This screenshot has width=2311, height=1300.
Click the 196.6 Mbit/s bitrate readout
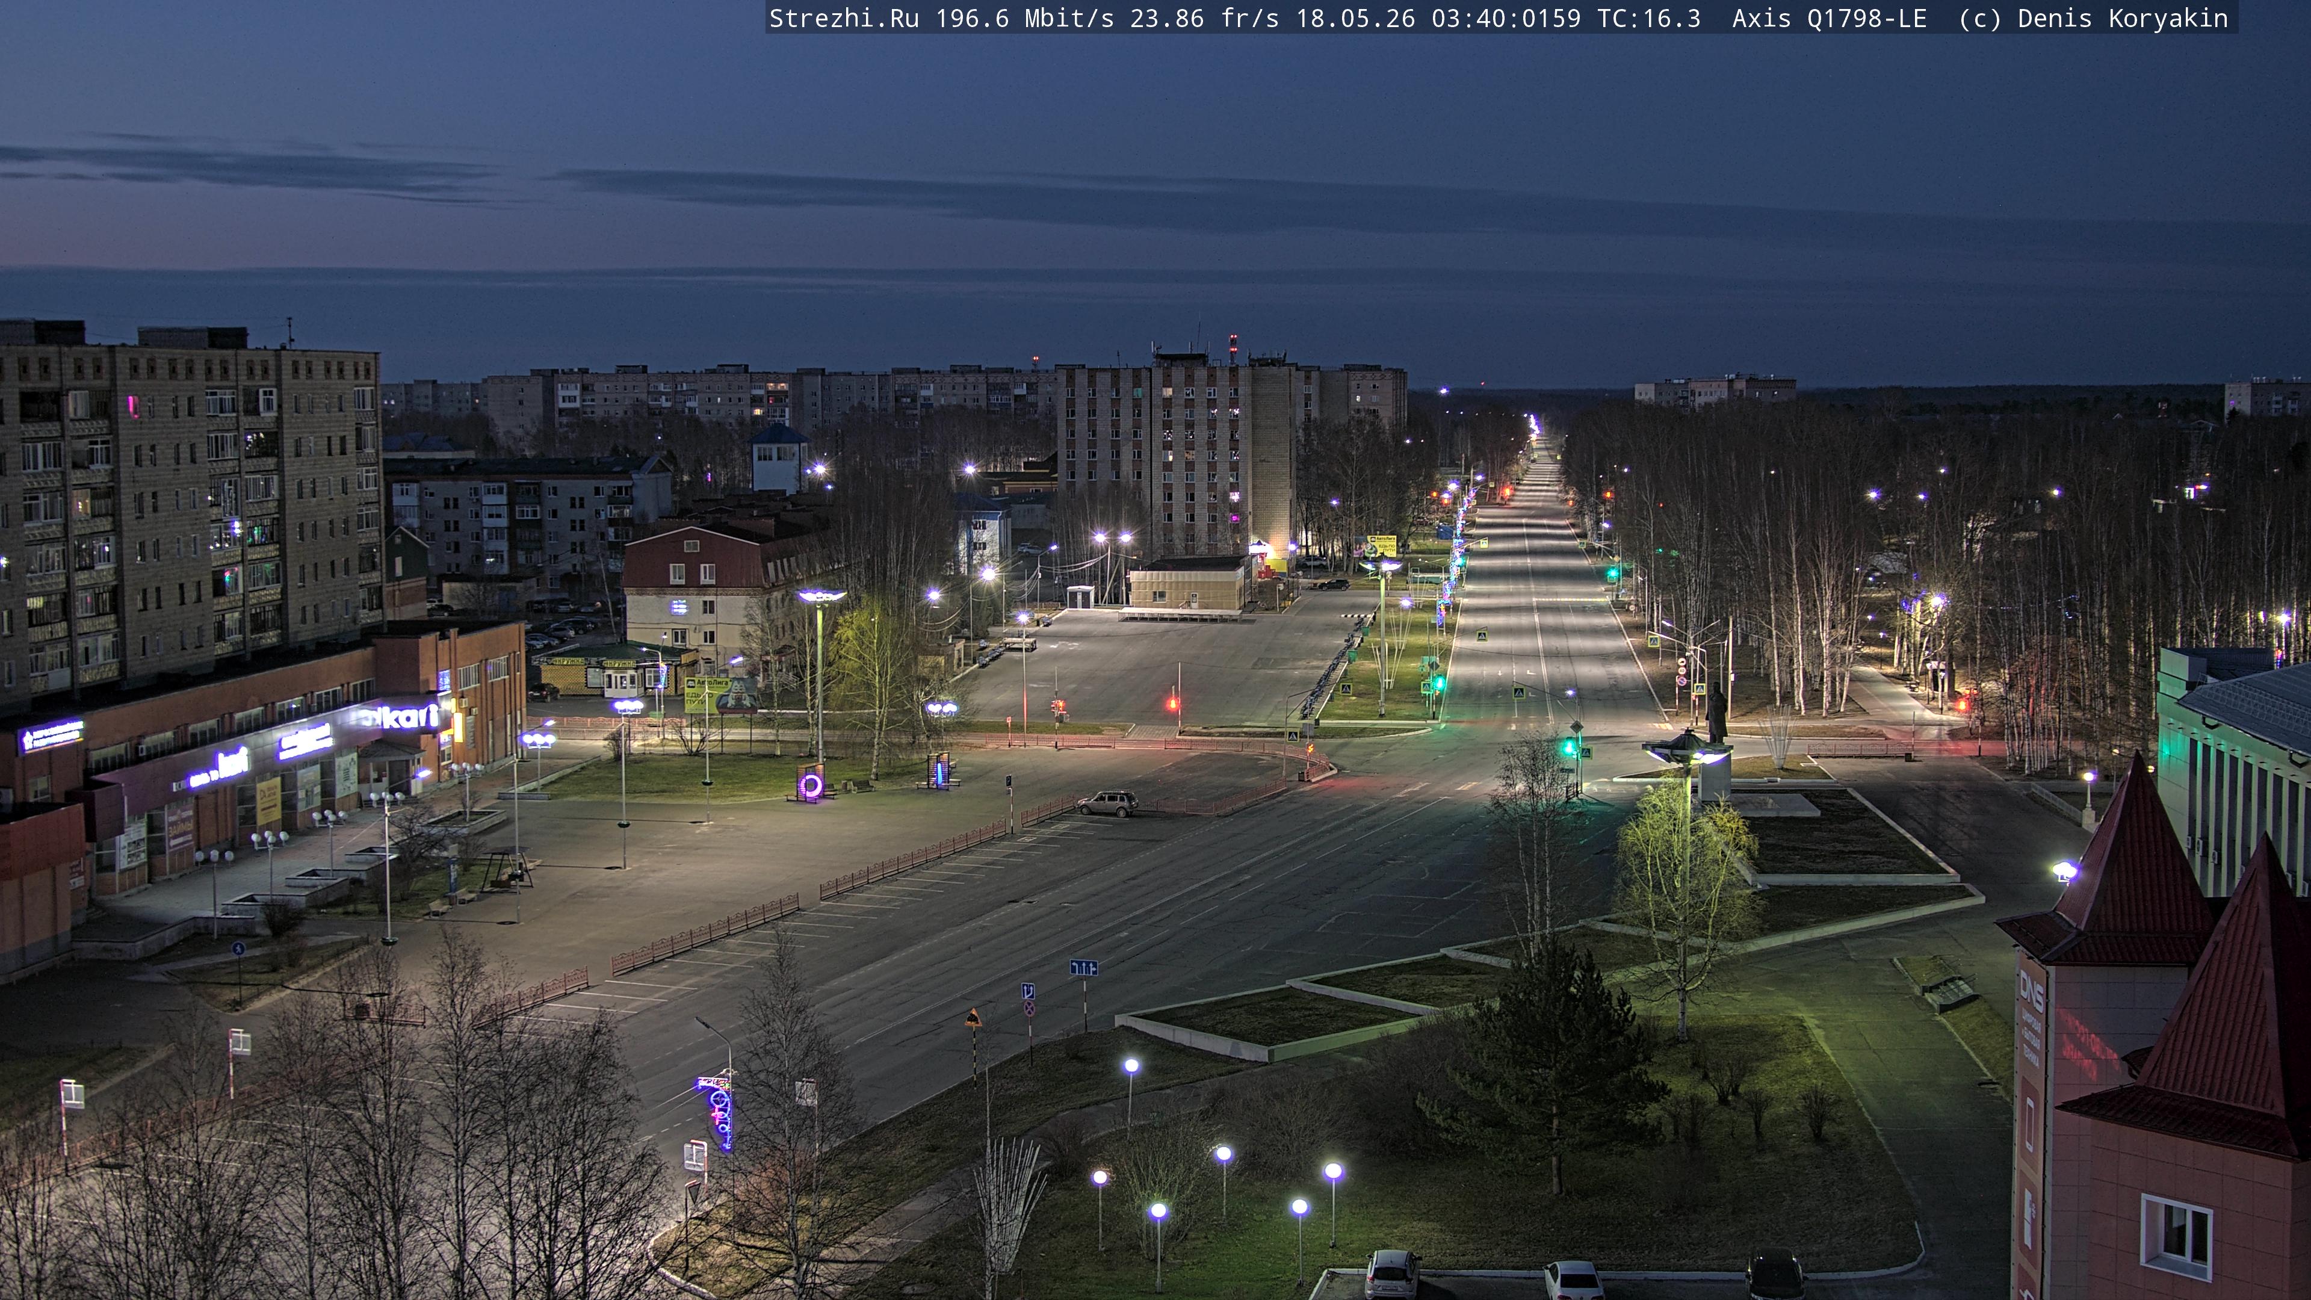(1024, 19)
